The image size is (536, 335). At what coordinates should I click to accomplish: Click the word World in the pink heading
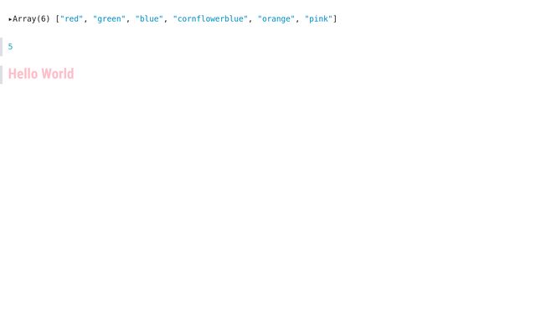click(58, 74)
